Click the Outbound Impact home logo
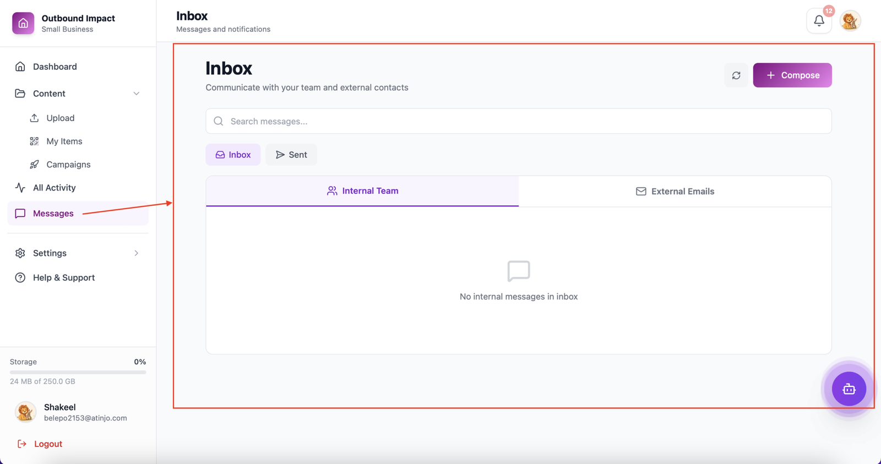The width and height of the screenshot is (881, 464). click(x=23, y=23)
